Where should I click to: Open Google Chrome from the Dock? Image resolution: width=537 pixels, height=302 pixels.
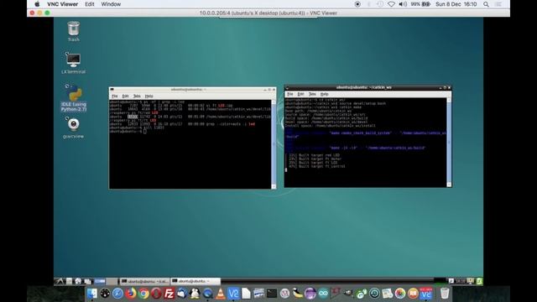tap(143, 294)
